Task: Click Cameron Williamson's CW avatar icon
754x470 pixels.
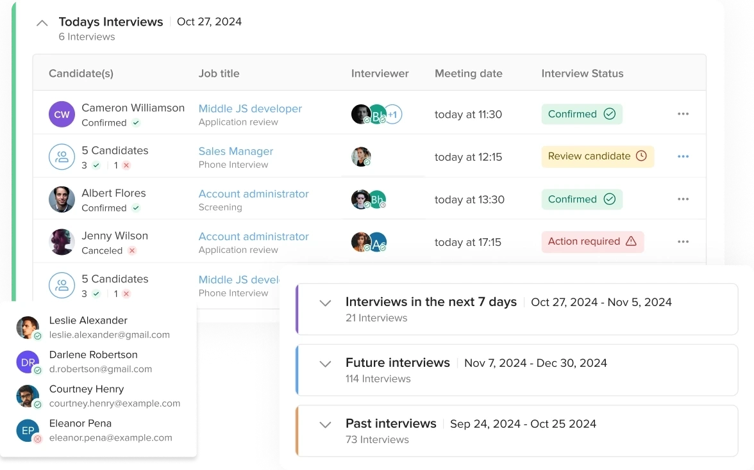Action: tap(62, 114)
